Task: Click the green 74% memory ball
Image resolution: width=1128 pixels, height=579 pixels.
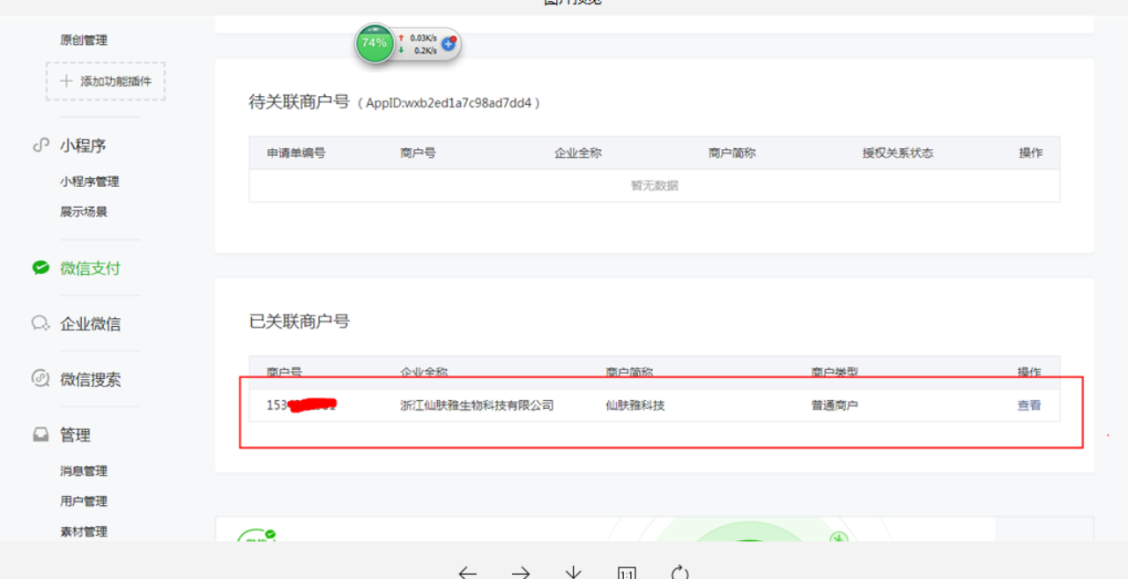Action: pos(375,43)
